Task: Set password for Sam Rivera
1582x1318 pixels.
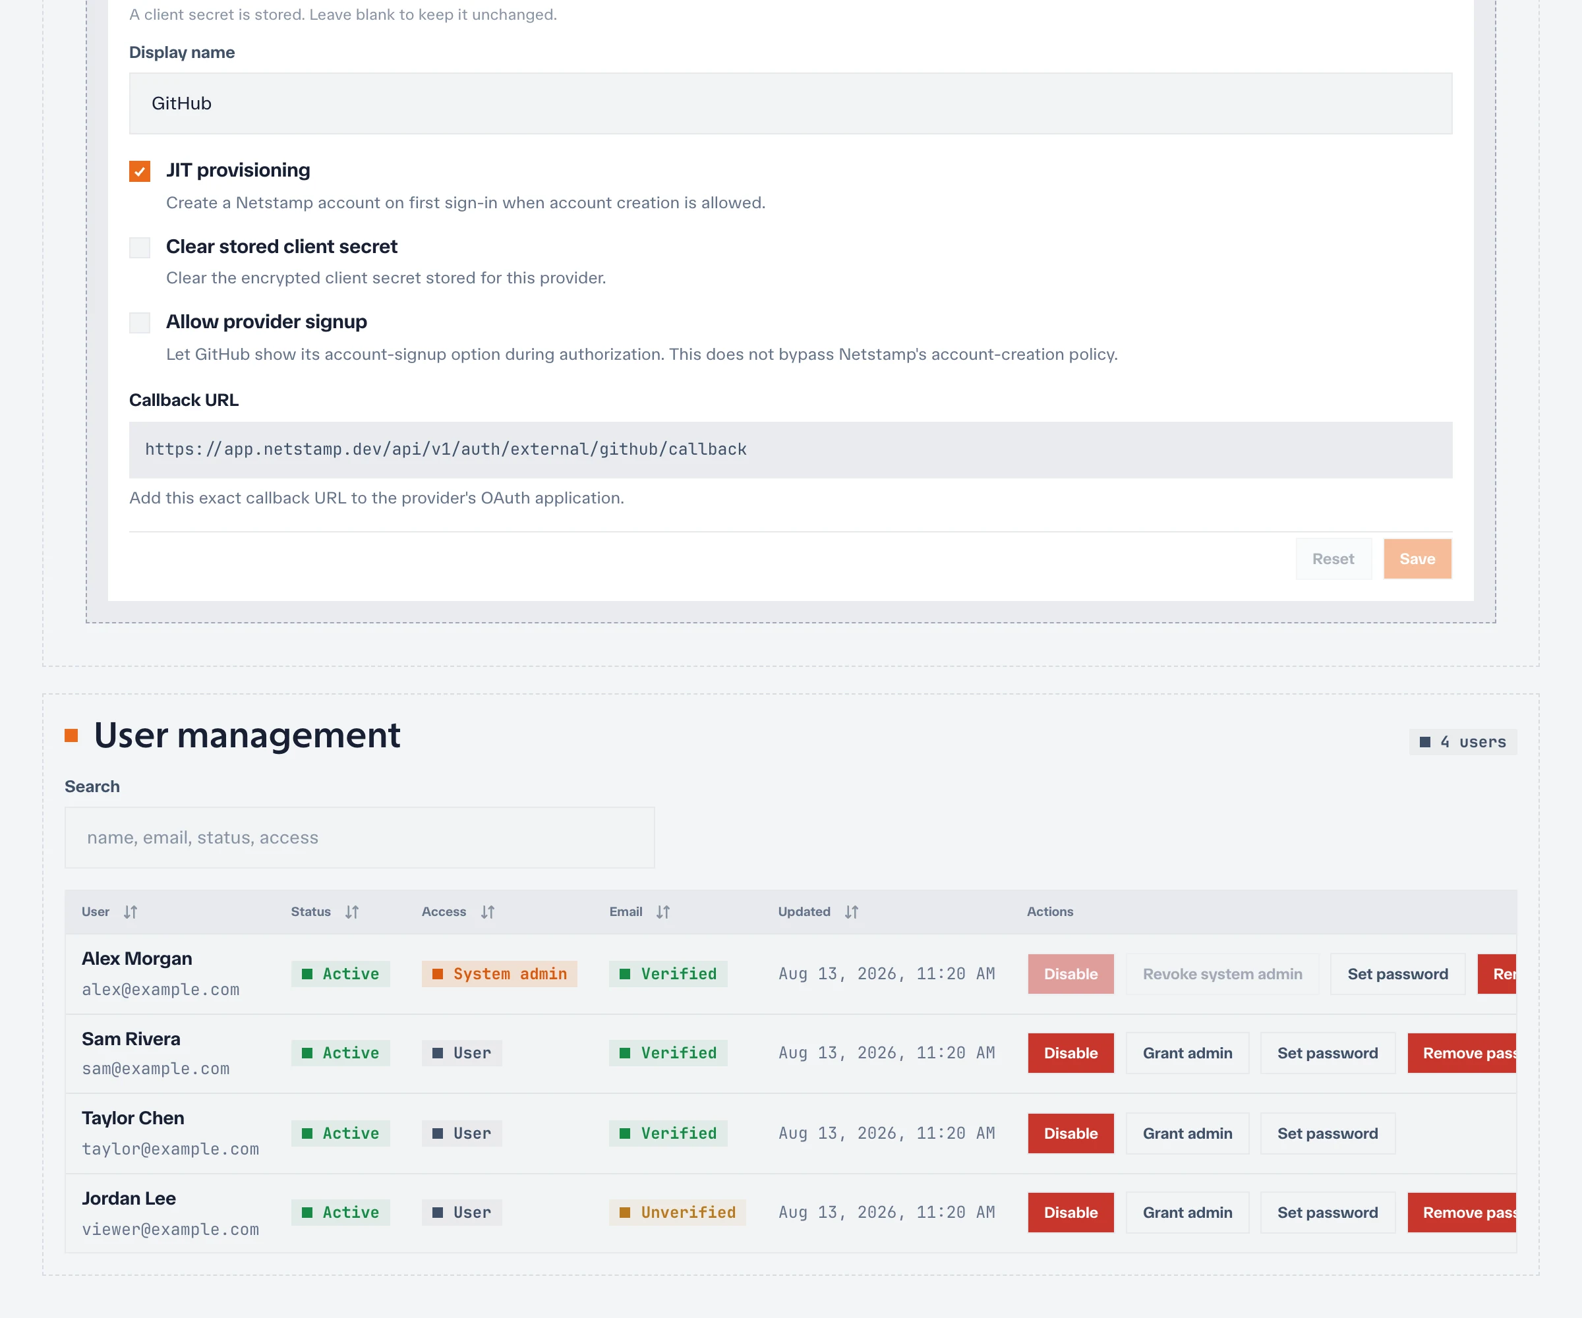Action: [1328, 1053]
